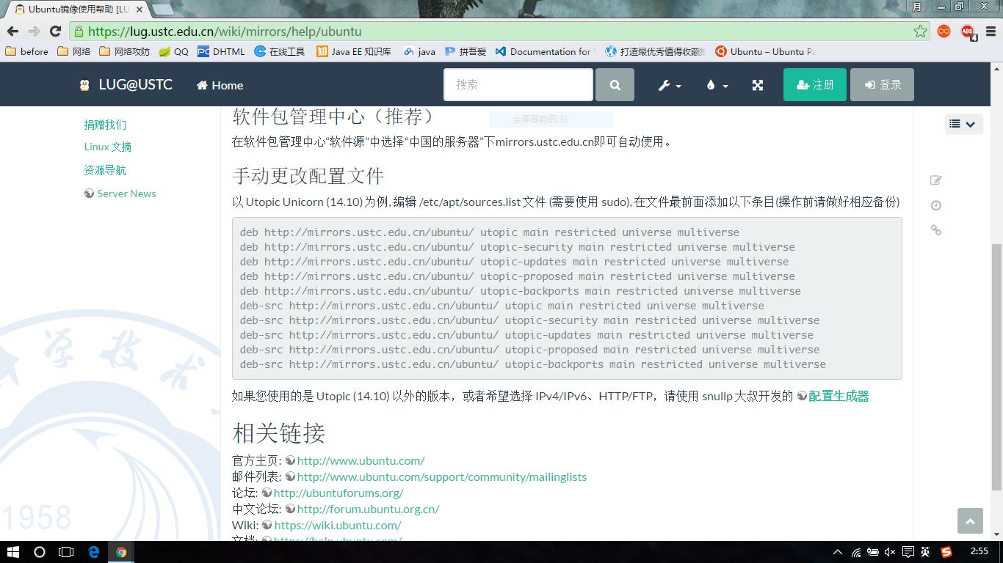
Task: Click the Sogou input method tray icon
Action: [x=946, y=552]
